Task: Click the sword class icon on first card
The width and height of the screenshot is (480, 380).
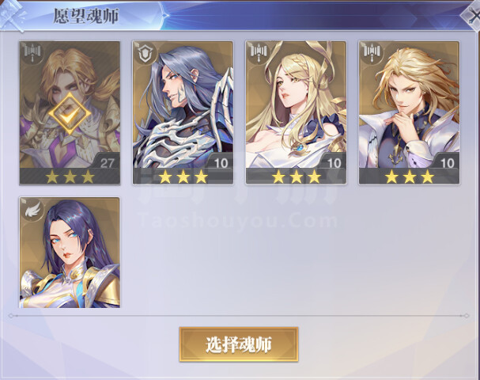Action: pyautogui.click(x=32, y=53)
